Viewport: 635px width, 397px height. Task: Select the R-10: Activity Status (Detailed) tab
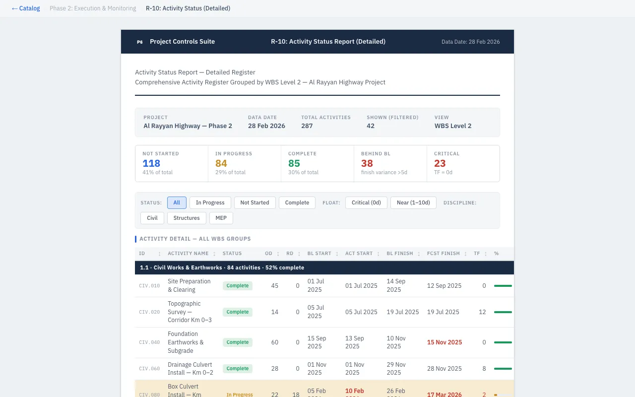click(188, 8)
